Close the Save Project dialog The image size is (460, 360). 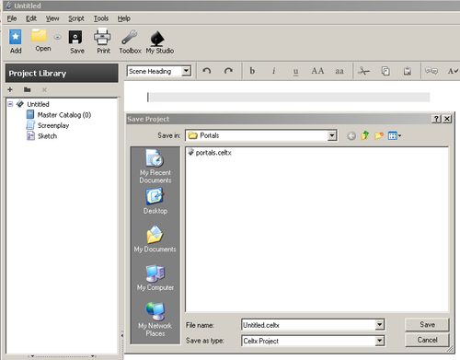pos(447,119)
